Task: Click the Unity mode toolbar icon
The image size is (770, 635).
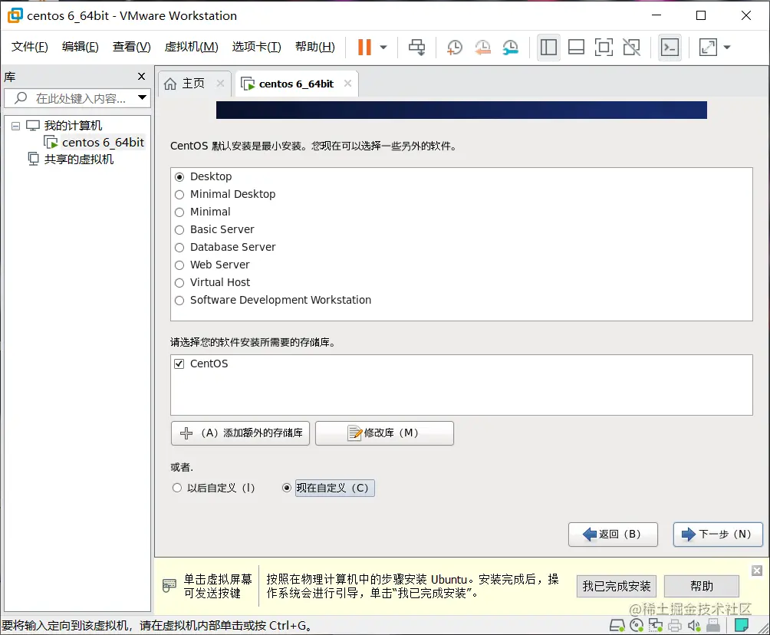Action: coord(631,47)
